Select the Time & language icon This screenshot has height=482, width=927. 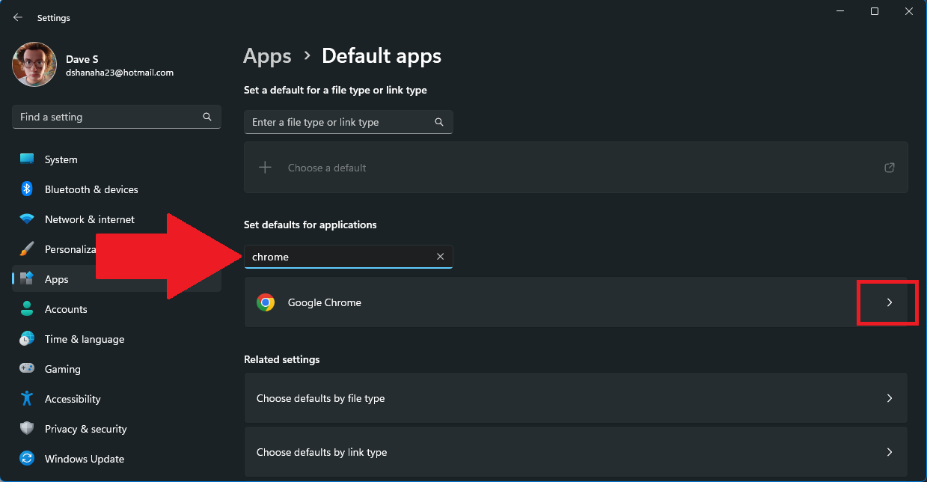pyautogui.click(x=26, y=339)
